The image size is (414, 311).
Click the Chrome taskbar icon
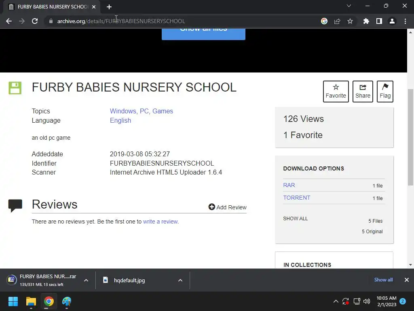[x=49, y=301]
